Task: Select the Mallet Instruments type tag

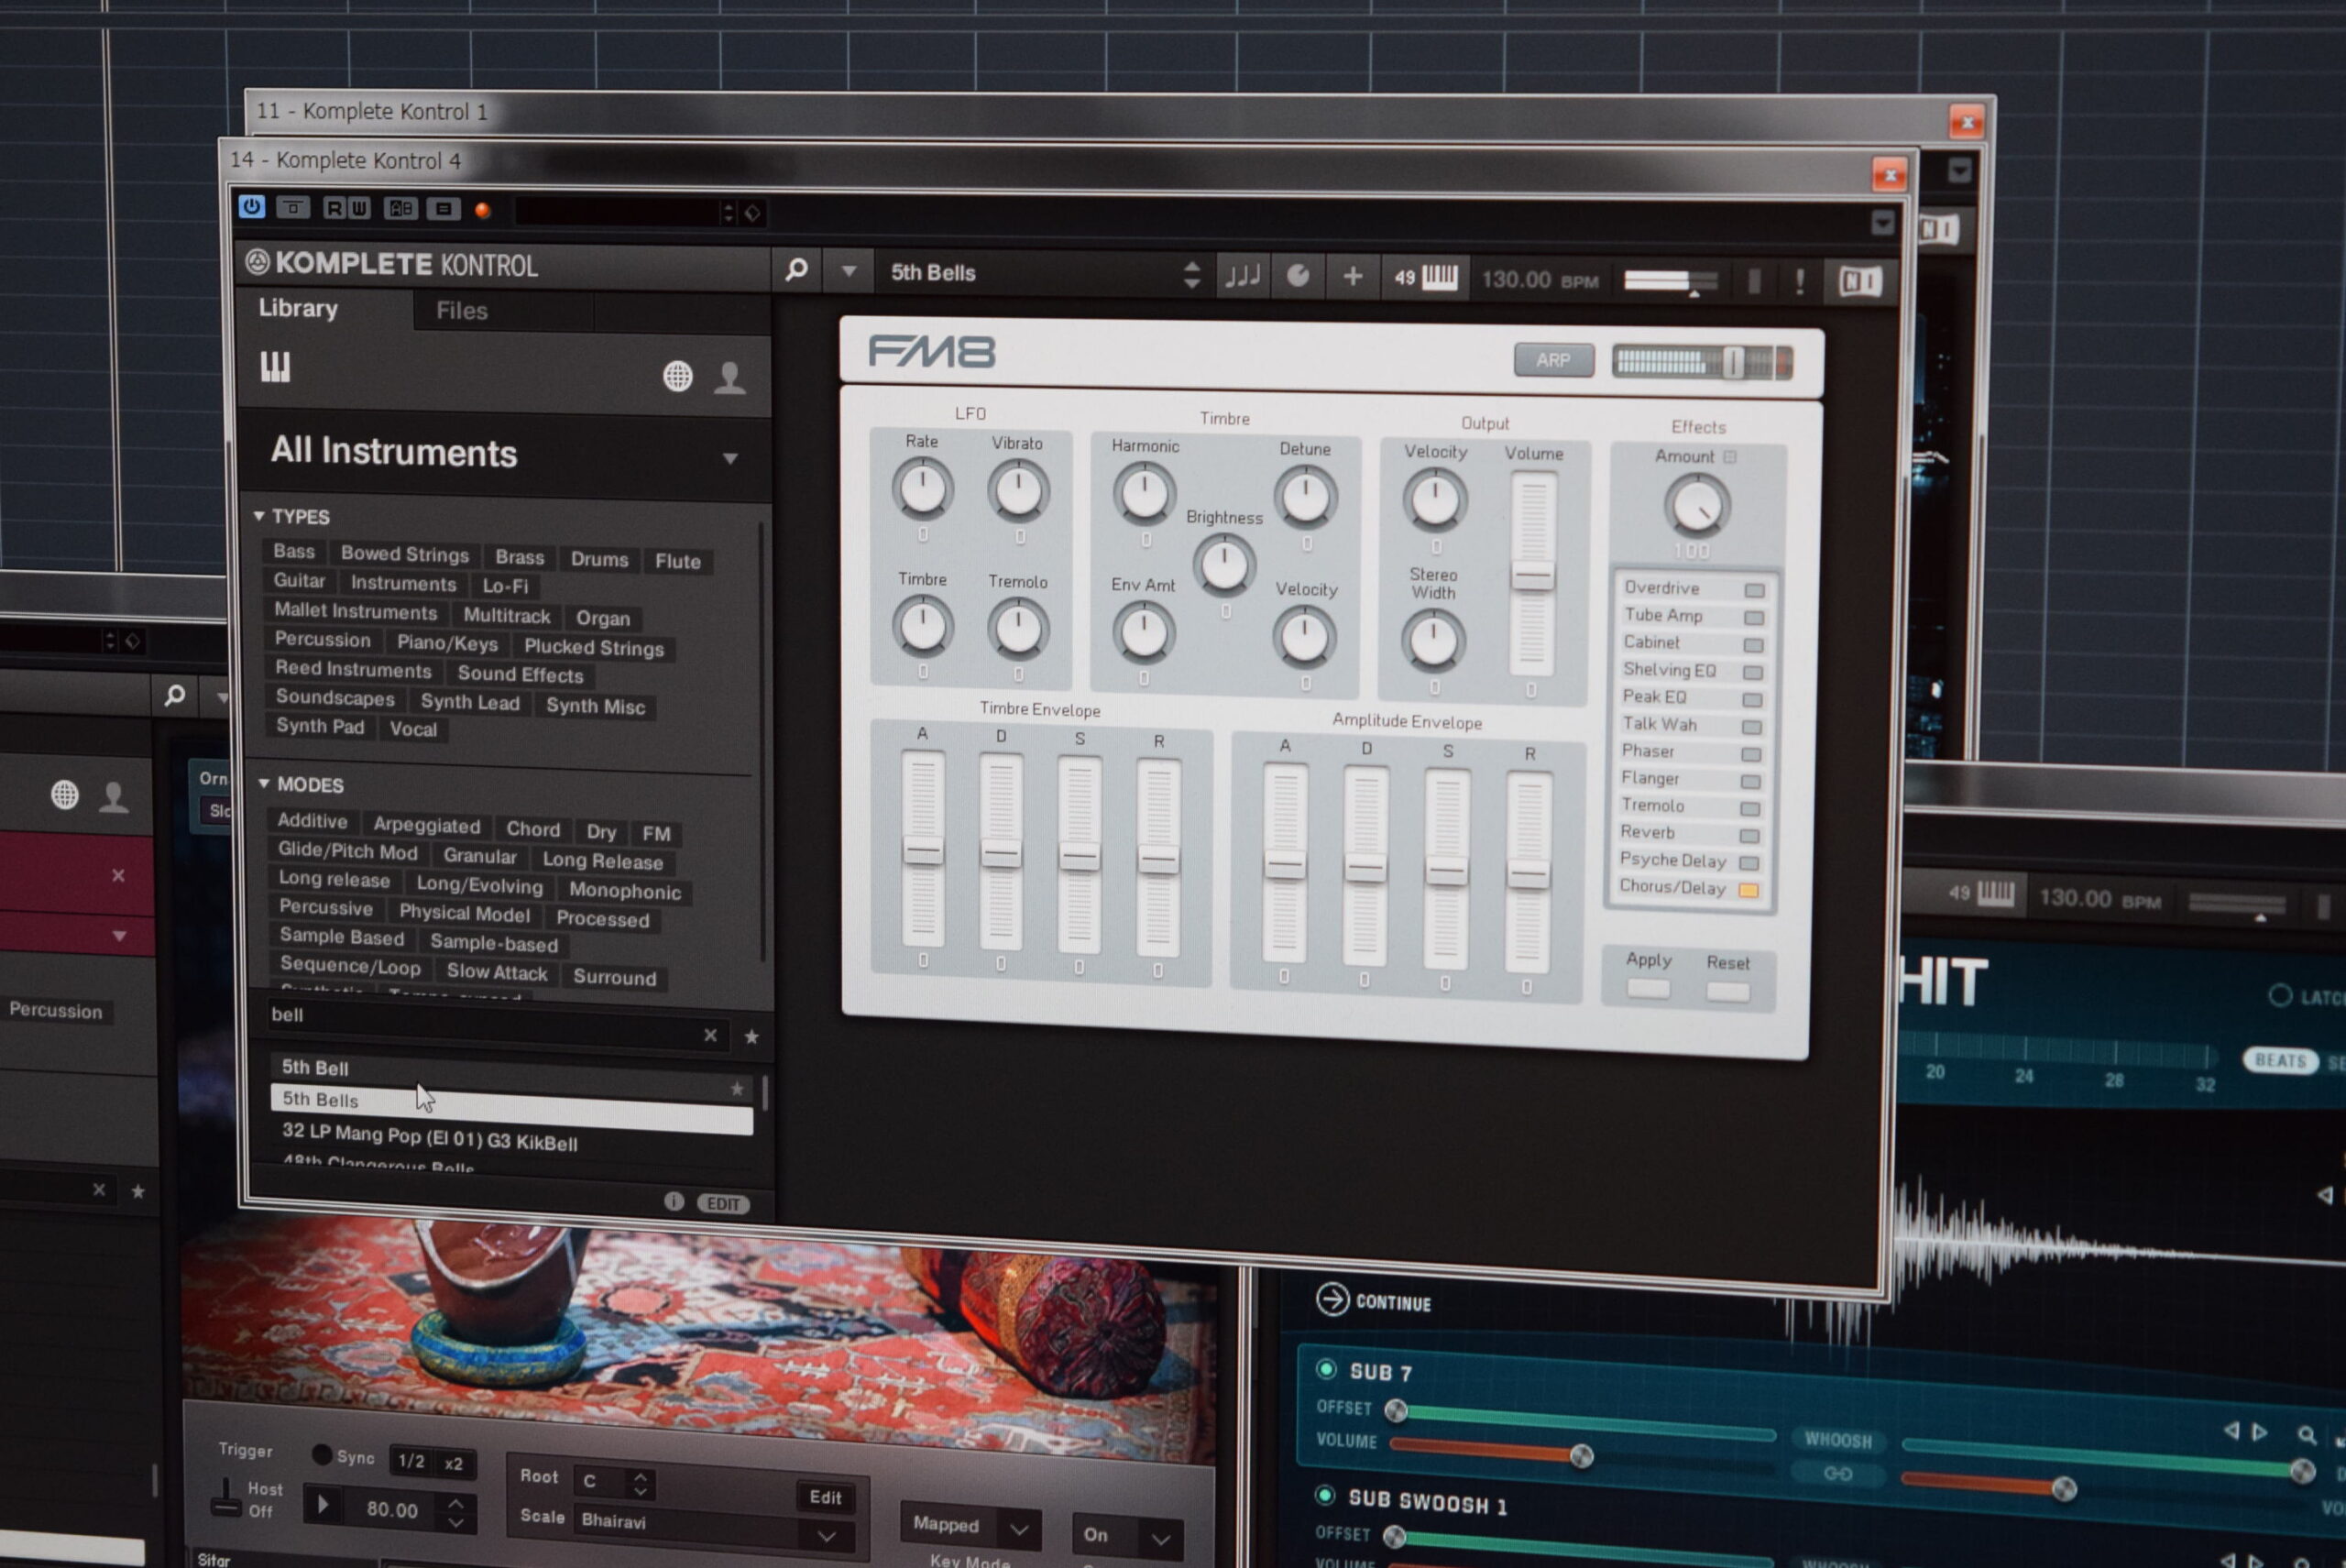Action: click(355, 611)
